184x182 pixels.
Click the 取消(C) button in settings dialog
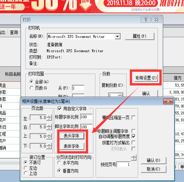tap(154, 169)
